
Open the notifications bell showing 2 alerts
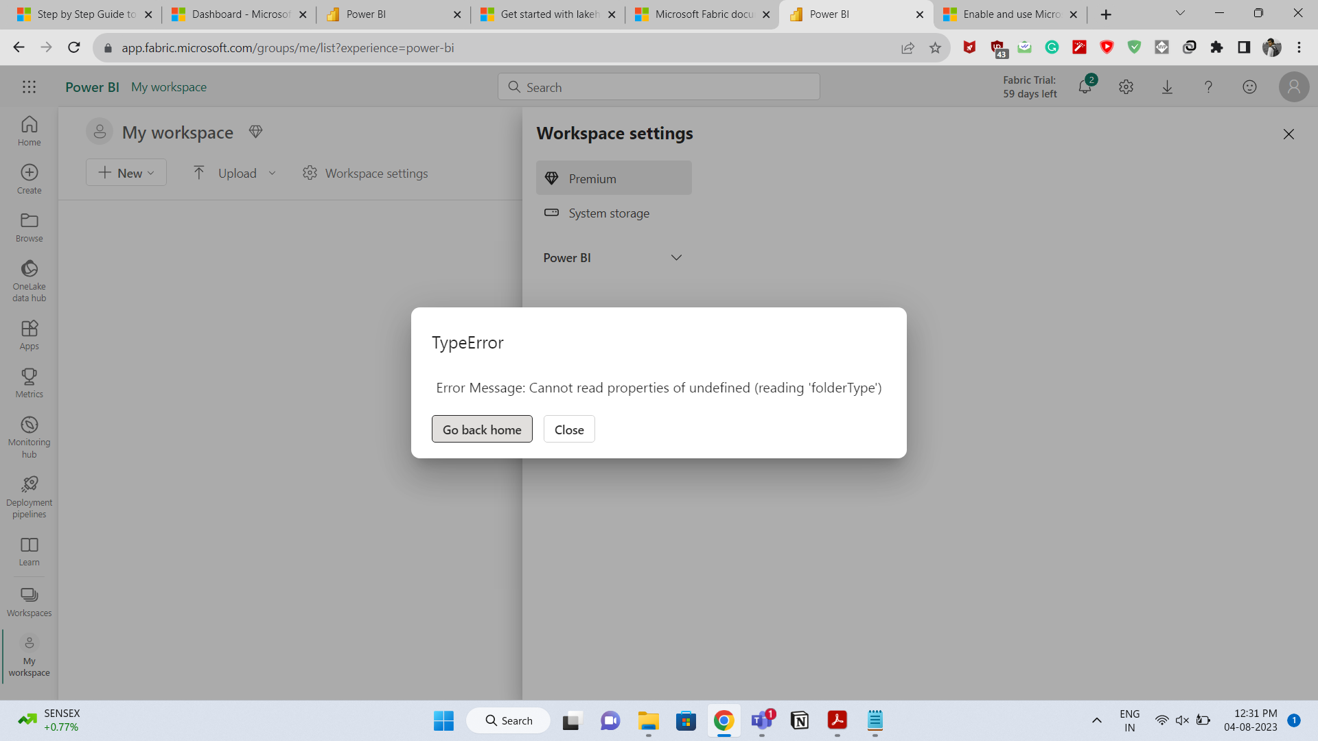pyautogui.click(x=1085, y=87)
